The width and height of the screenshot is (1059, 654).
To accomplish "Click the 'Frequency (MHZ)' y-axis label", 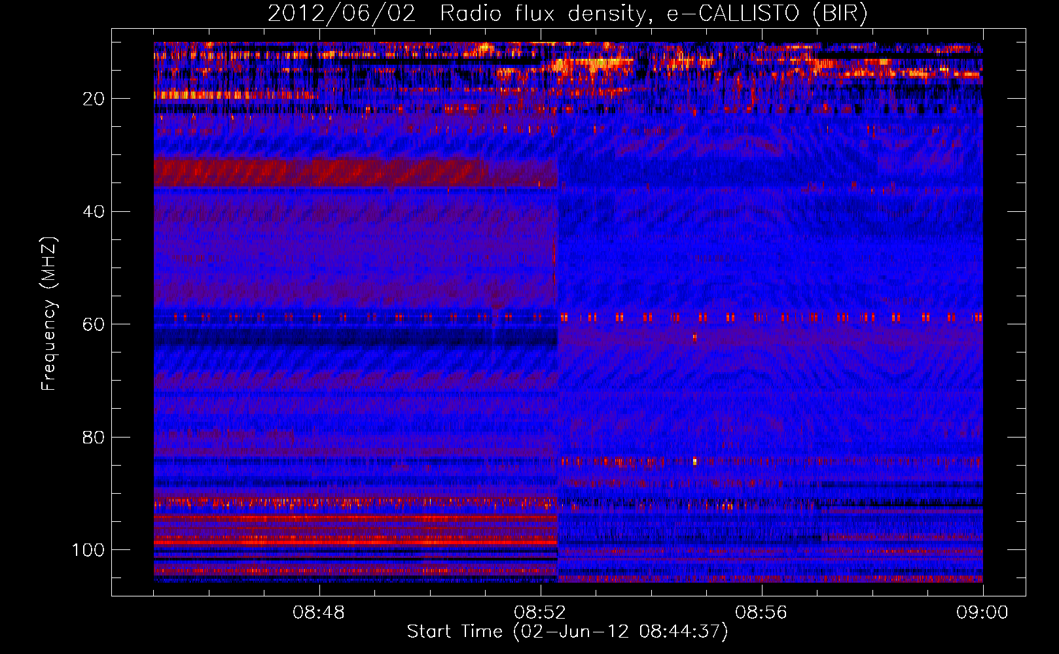I will click(x=49, y=313).
